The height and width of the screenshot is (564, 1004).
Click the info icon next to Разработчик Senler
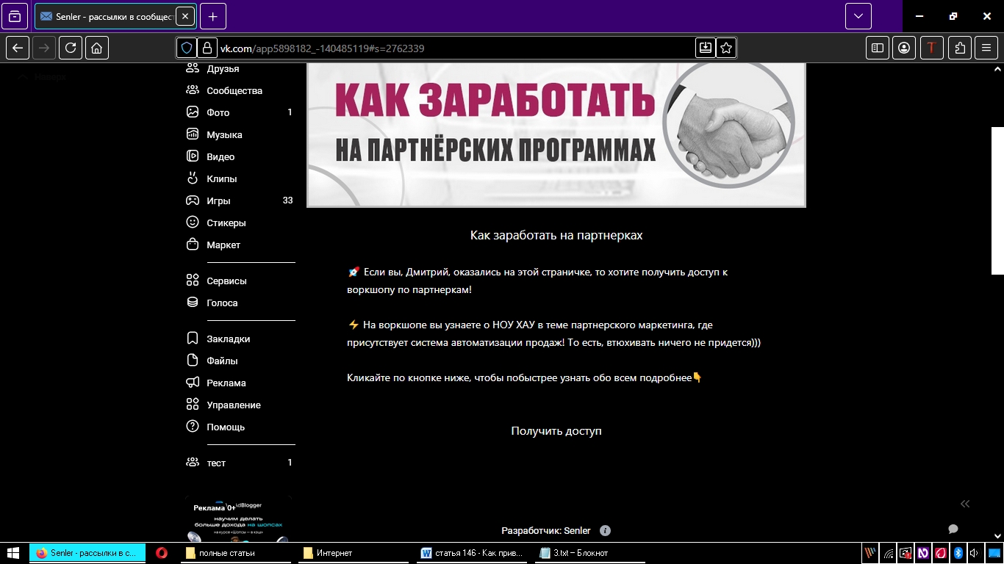coord(605,530)
